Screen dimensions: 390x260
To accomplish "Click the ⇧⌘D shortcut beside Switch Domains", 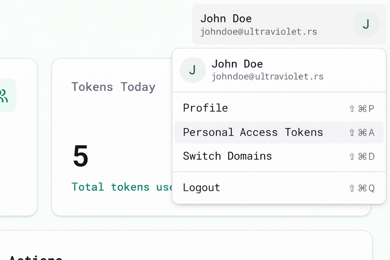I will pos(362,156).
